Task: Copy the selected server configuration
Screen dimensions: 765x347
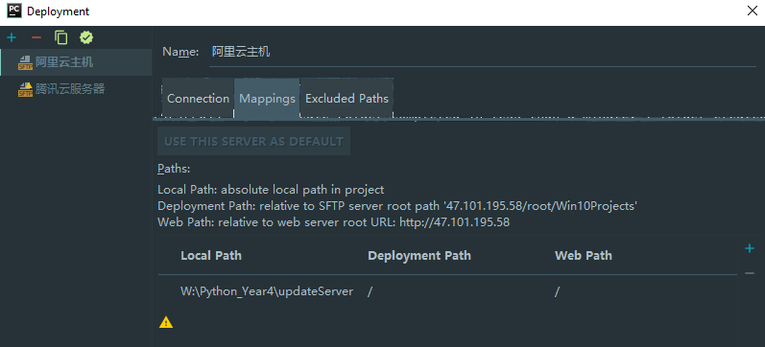Action: [x=61, y=37]
